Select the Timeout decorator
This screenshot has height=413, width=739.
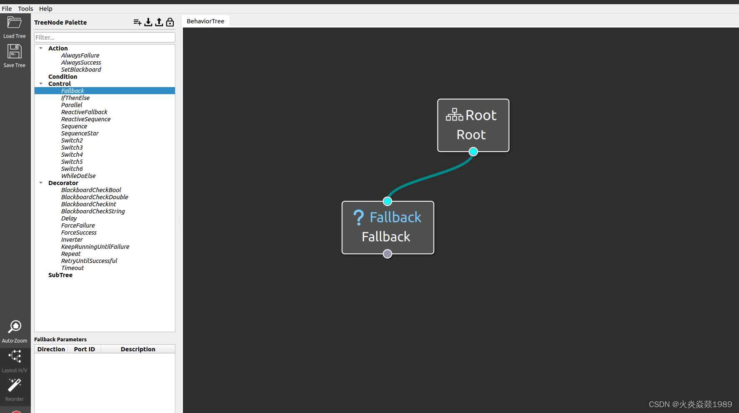pyautogui.click(x=72, y=268)
